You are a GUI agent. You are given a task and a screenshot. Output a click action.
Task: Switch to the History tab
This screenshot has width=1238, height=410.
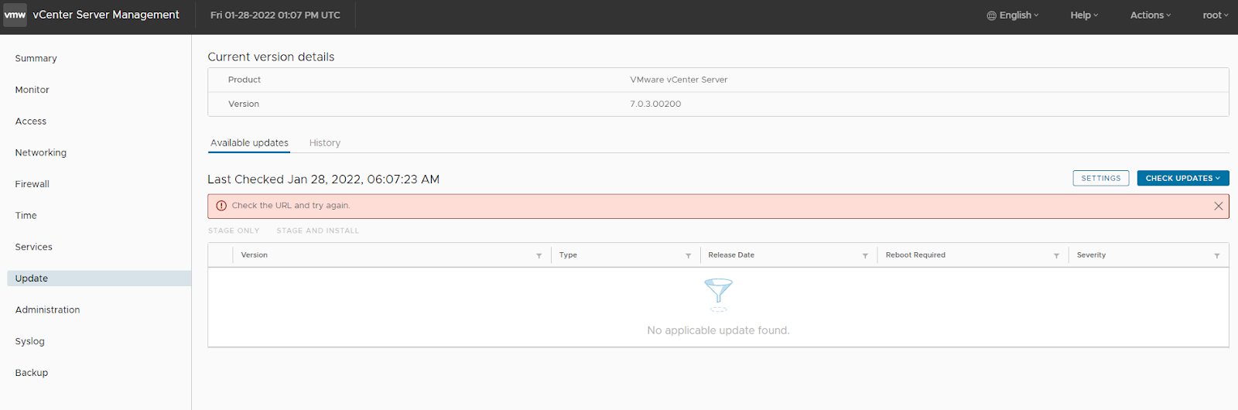[x=325, y=143]
